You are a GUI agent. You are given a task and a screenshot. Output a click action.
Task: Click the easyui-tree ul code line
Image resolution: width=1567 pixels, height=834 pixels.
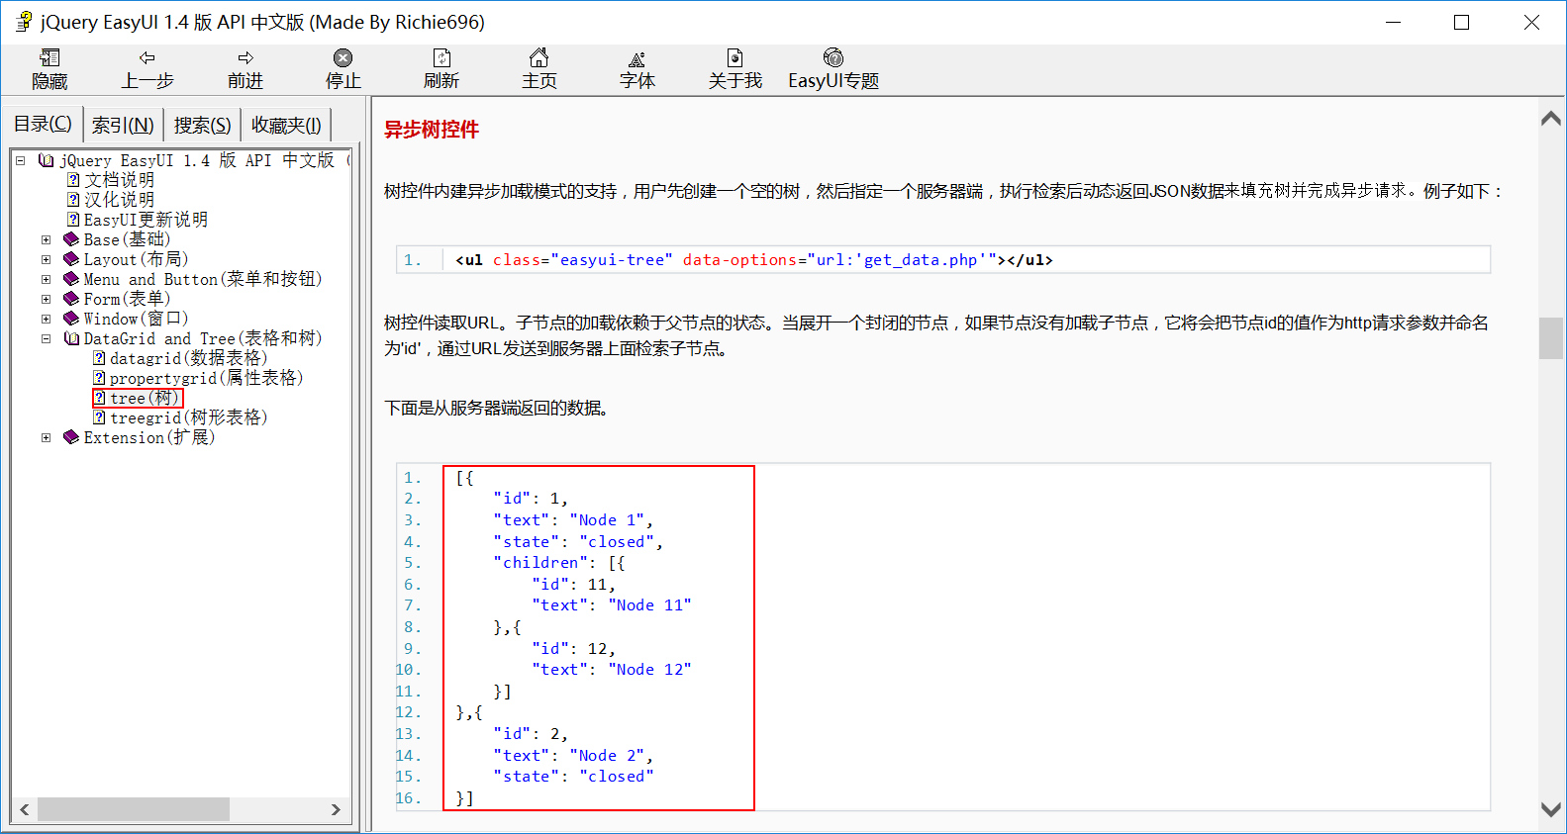753,260
